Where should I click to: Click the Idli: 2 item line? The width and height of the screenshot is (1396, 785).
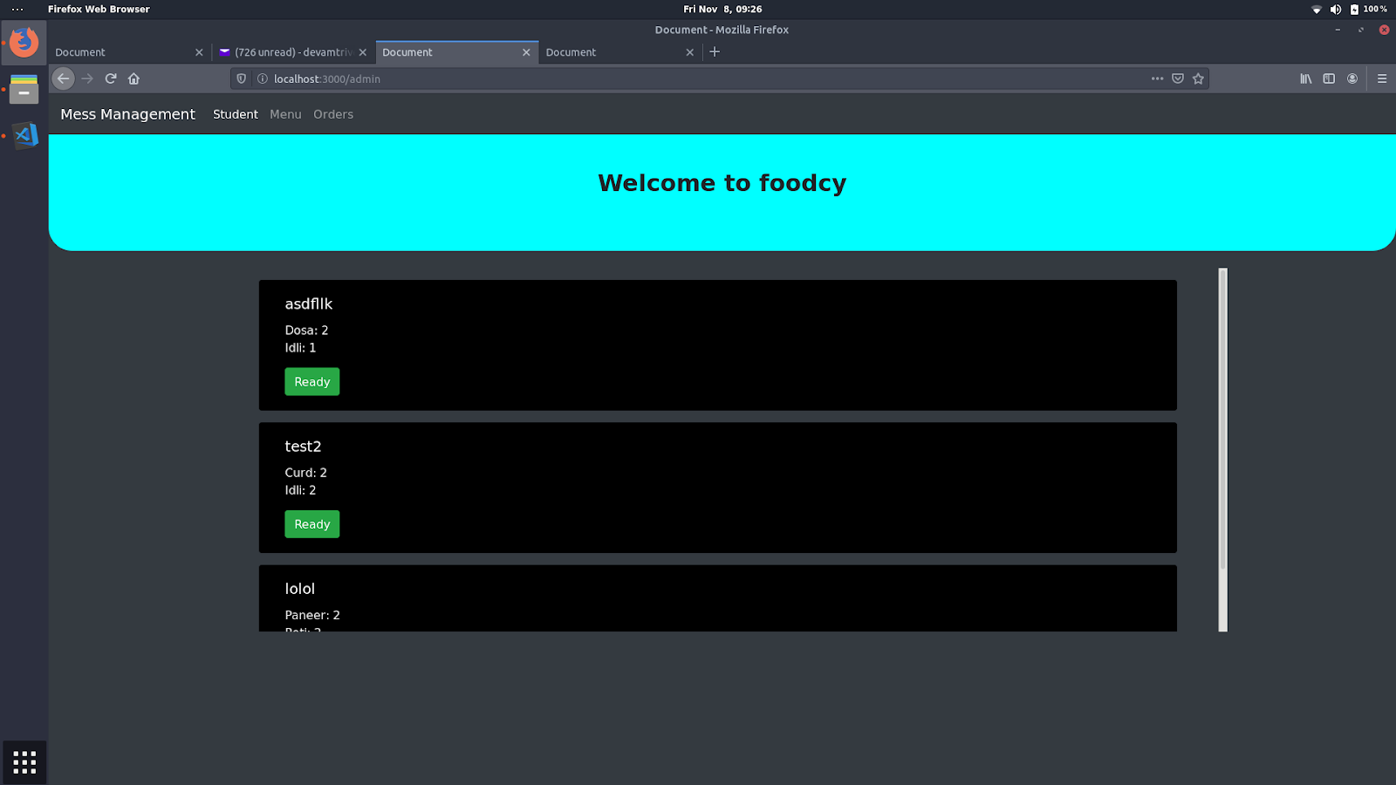[x=300, y=490]
